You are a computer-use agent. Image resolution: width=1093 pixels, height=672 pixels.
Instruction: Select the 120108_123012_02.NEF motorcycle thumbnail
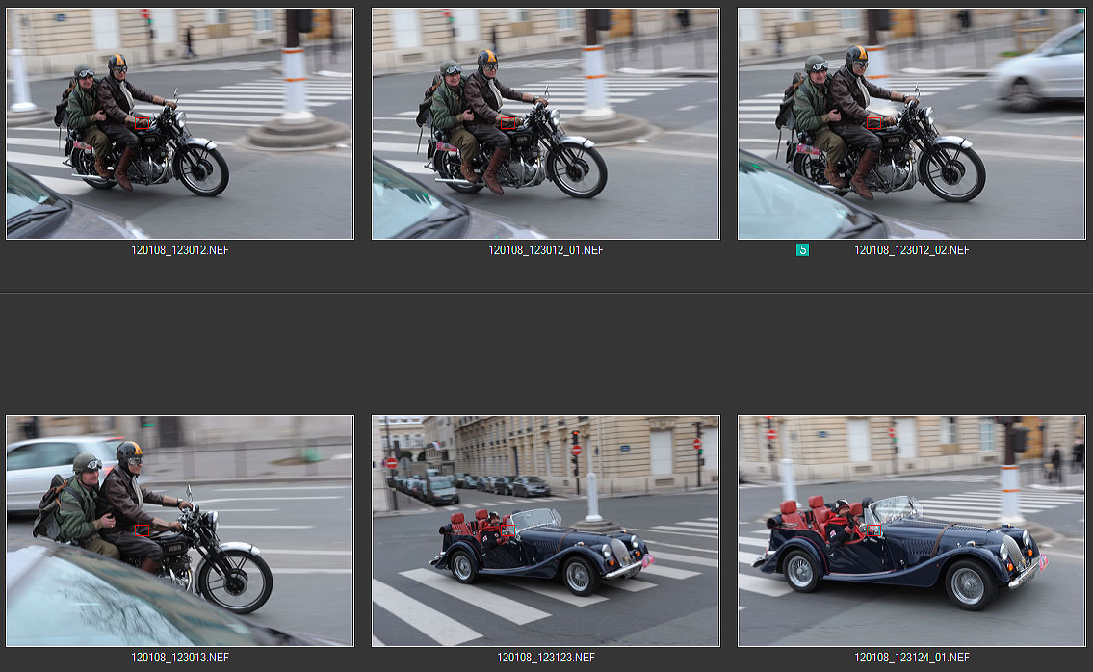pyautogui.click(x=912, y=123)
